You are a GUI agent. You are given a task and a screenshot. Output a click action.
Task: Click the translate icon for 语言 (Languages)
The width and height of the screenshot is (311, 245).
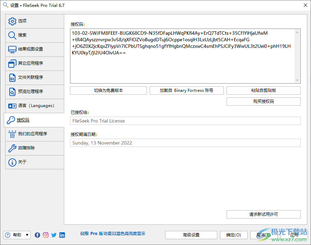[x=12, y=106]
